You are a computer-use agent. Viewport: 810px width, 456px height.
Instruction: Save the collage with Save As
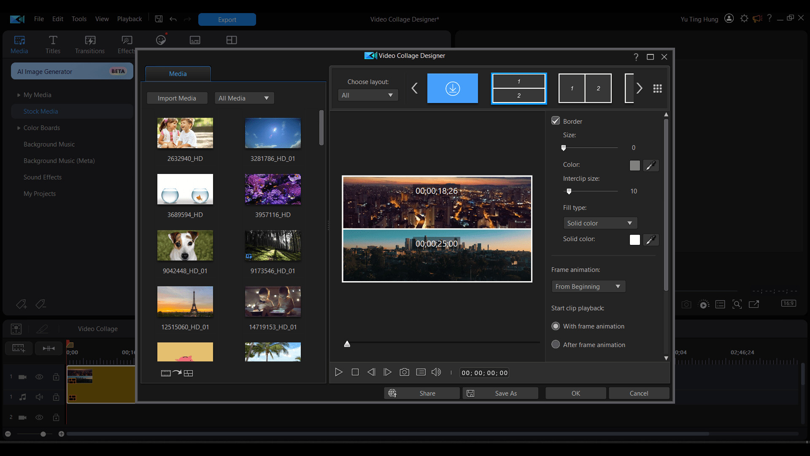[500, 393]
